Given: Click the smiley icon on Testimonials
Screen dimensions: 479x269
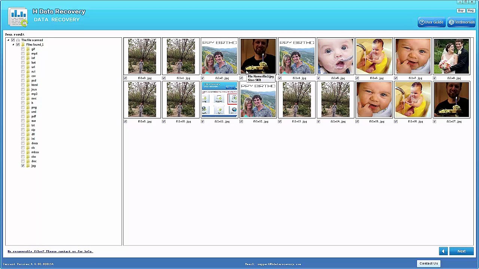Looking at the screenshot, I should [451, 22].
